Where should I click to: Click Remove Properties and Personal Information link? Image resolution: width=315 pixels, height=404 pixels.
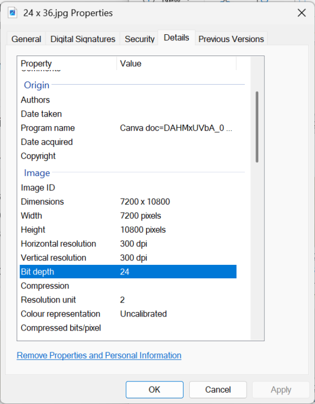click(99, 355)
